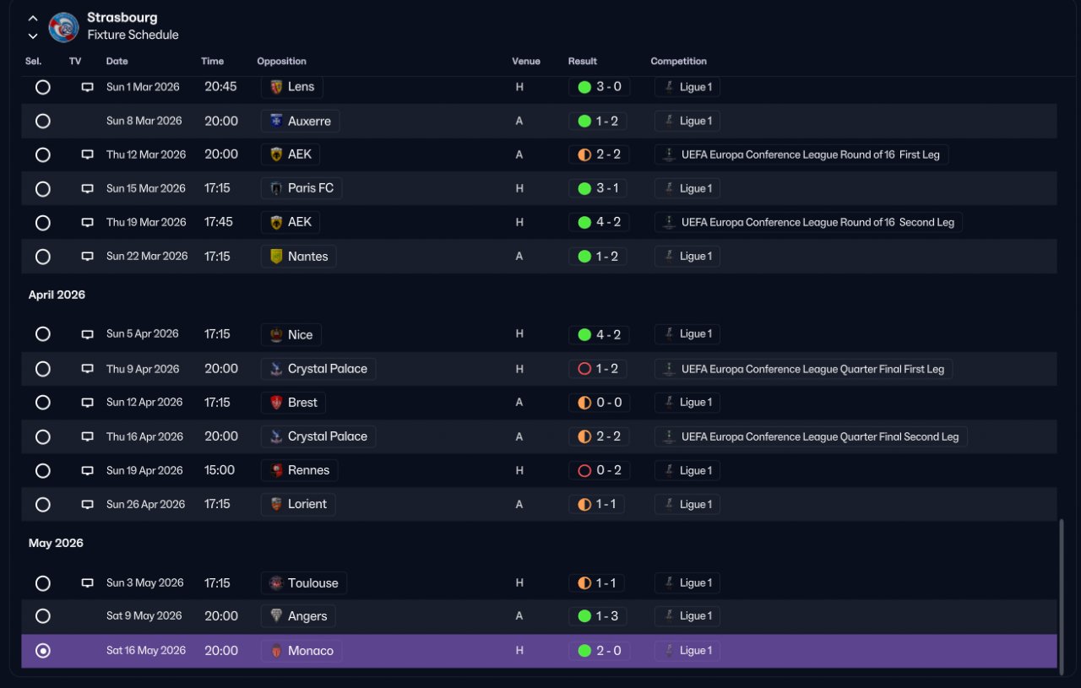Click the Opposition column header
1081x688 pixels.
pyautogui.click(x=281, y=61)
